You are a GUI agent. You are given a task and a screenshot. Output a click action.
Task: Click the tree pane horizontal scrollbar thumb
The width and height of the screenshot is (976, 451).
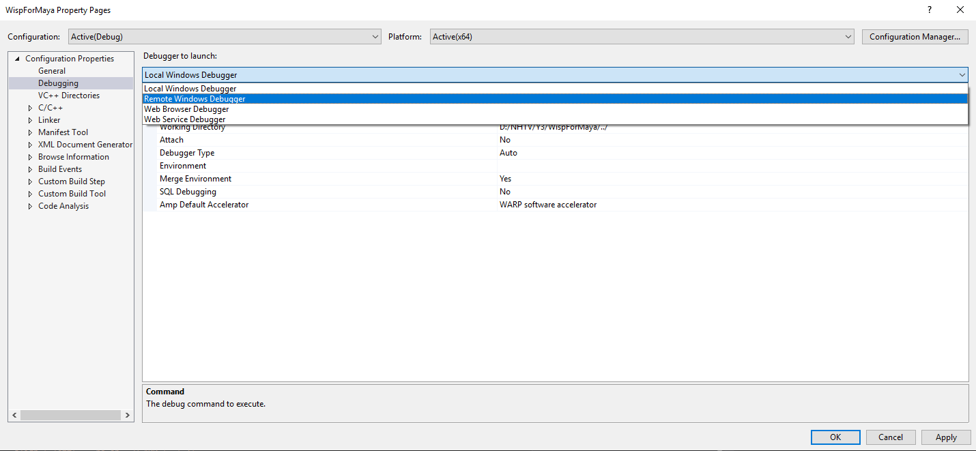[x=69, y=415]
